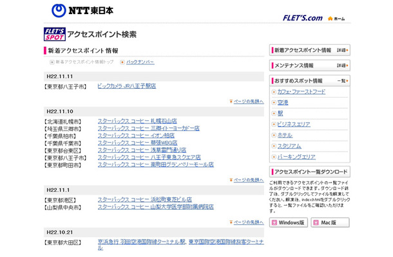Click the 【埼玉県三郷市】 location label
393x257 pixels.
tap(62, 129)
